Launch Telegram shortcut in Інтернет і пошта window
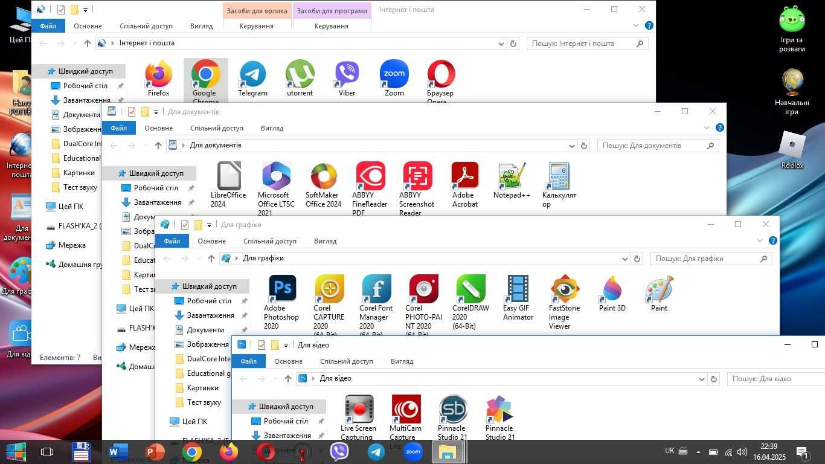The image size is (825, 464). [x=252, y=79]
